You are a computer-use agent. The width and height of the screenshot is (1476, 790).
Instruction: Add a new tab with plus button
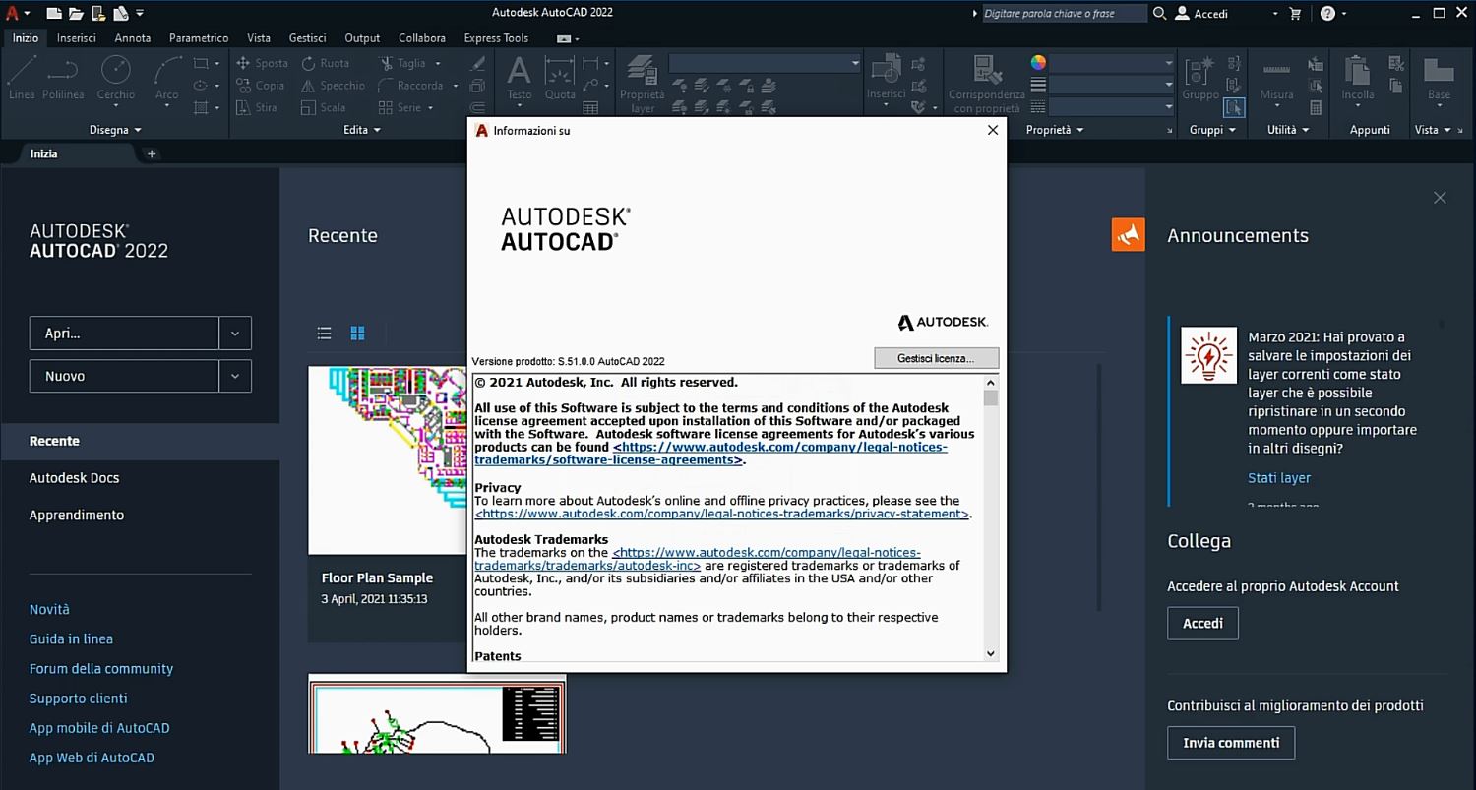pyautogui.click(x=152, y=153)
